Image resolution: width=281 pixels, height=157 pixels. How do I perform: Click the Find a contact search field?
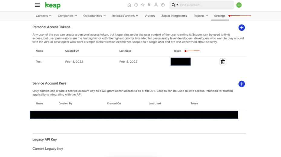(x=206, y=5)
